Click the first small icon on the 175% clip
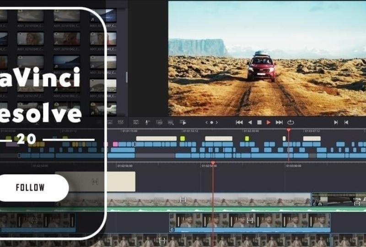Viewport: 366px width, 247px height. [315, 204]
